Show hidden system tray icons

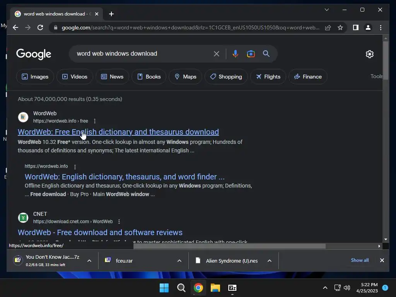[325, 288]
